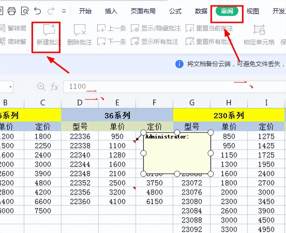Click the Undo arrow icon
This screenshot has height=233, width=286.
coord(37,11)
